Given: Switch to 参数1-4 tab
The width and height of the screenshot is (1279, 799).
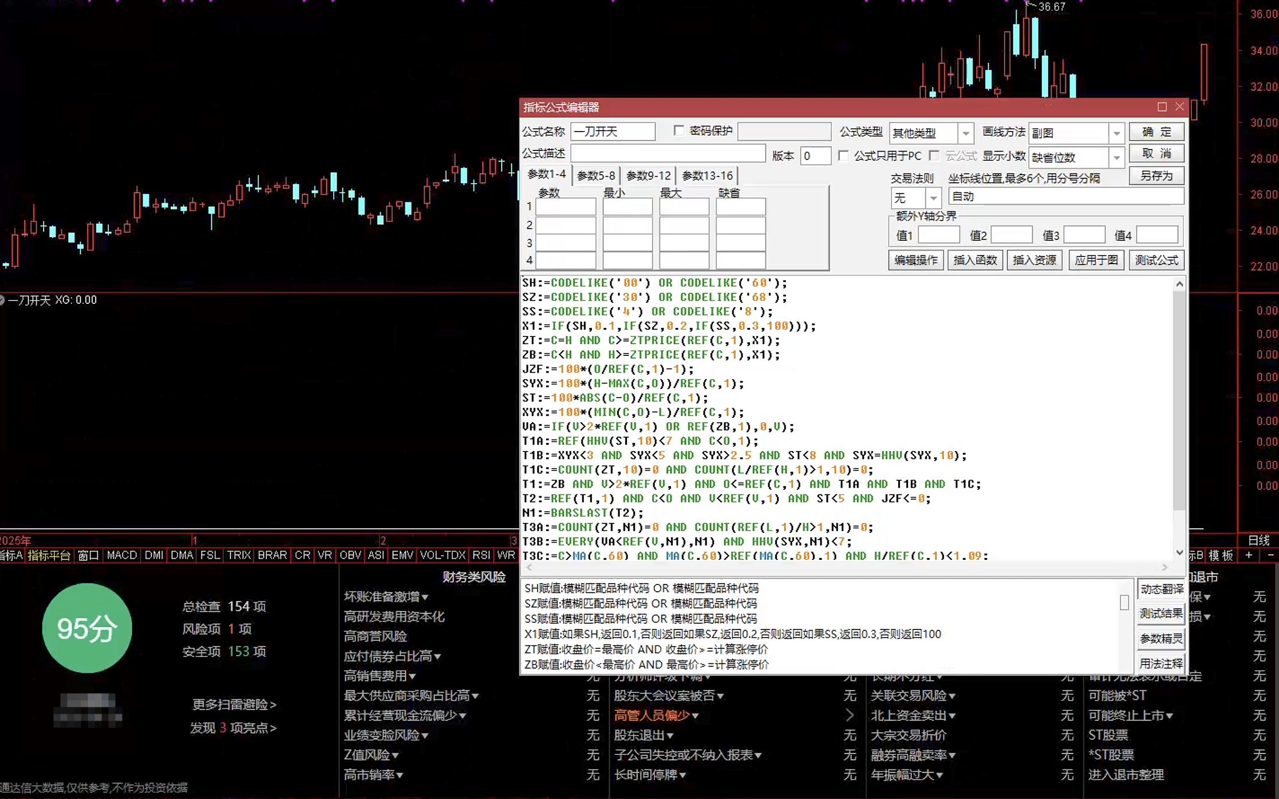Looking at the screenshot, I should coord(547,175).
